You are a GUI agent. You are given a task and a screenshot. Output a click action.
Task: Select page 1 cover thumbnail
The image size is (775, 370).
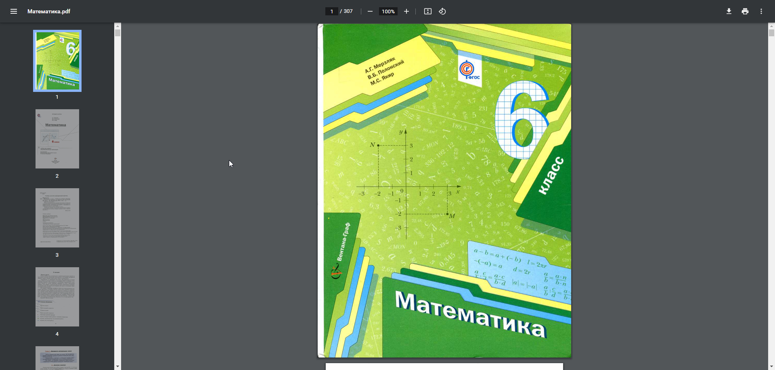click(x=57, y=61)
